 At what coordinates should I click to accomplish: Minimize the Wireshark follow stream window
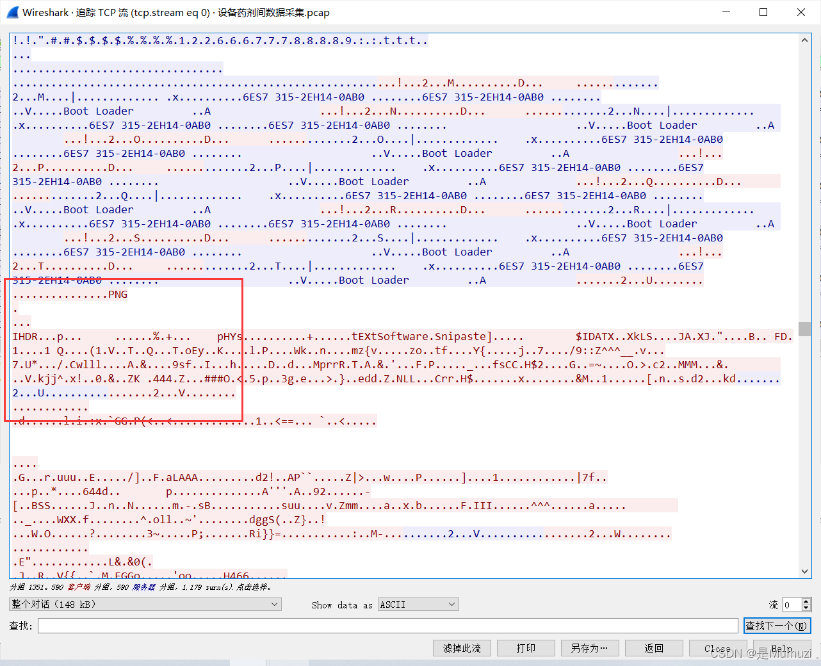pyautogui.click(x=726, y=12)
